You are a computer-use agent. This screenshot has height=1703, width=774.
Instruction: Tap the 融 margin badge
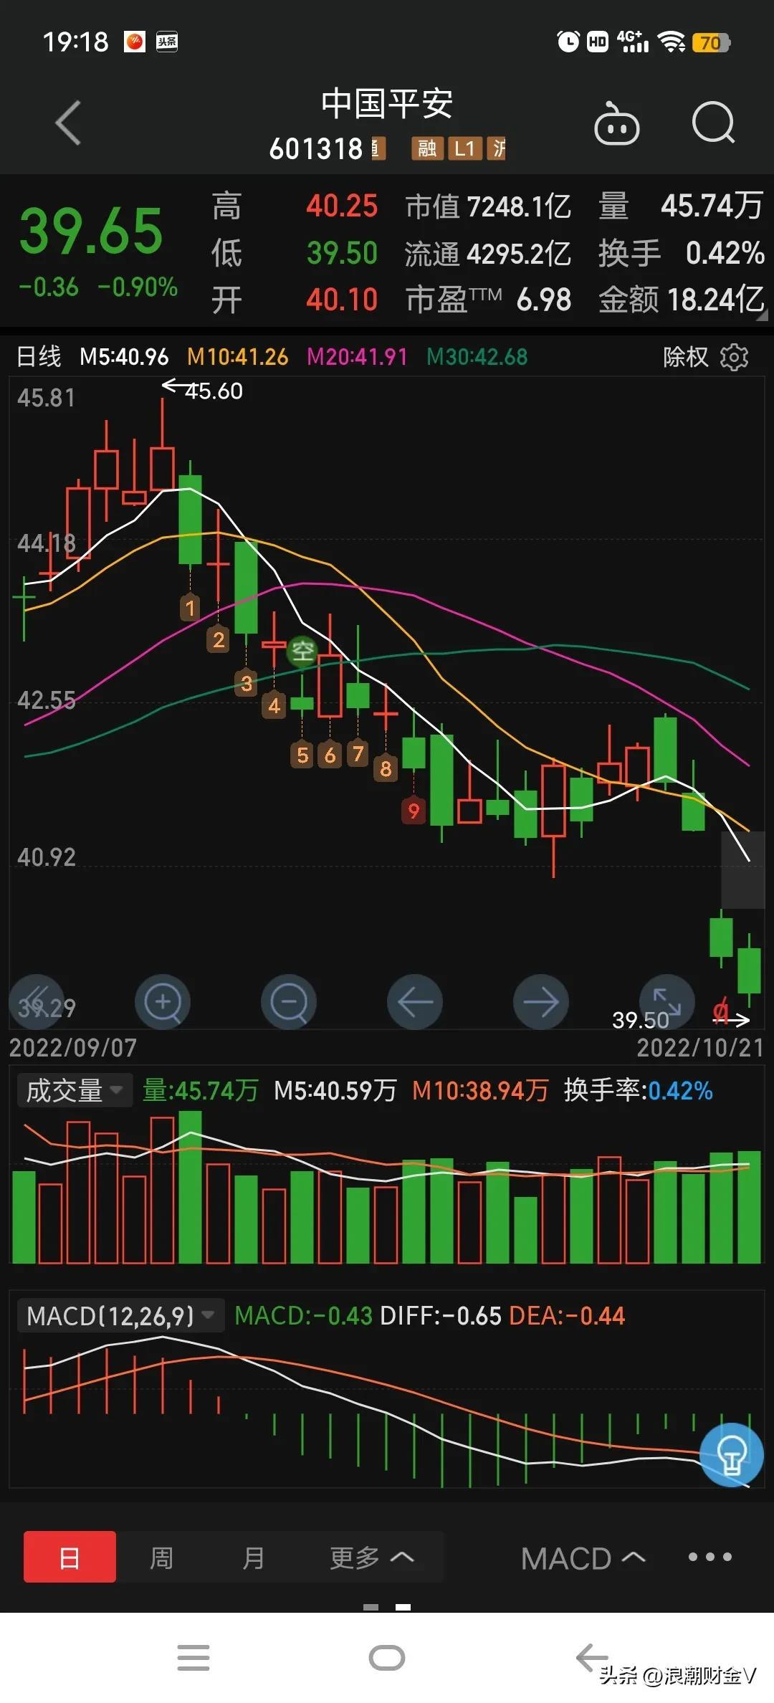click(x=427, y=148)
